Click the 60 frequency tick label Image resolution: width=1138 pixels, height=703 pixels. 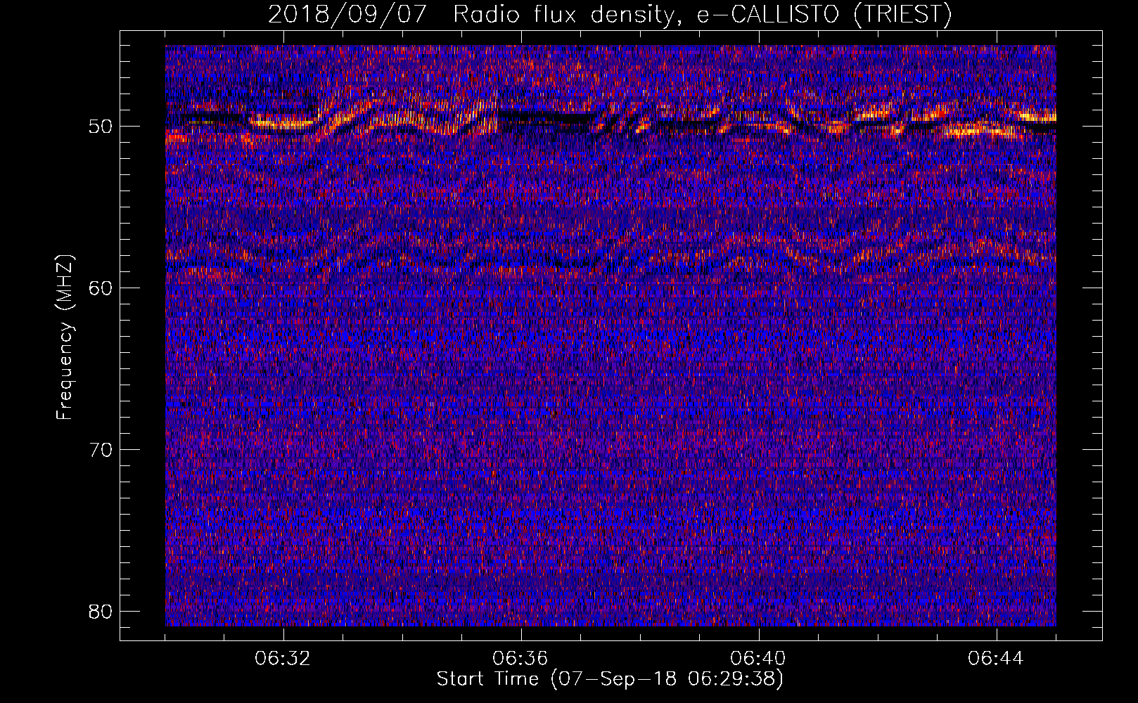[x=102, y=288]
